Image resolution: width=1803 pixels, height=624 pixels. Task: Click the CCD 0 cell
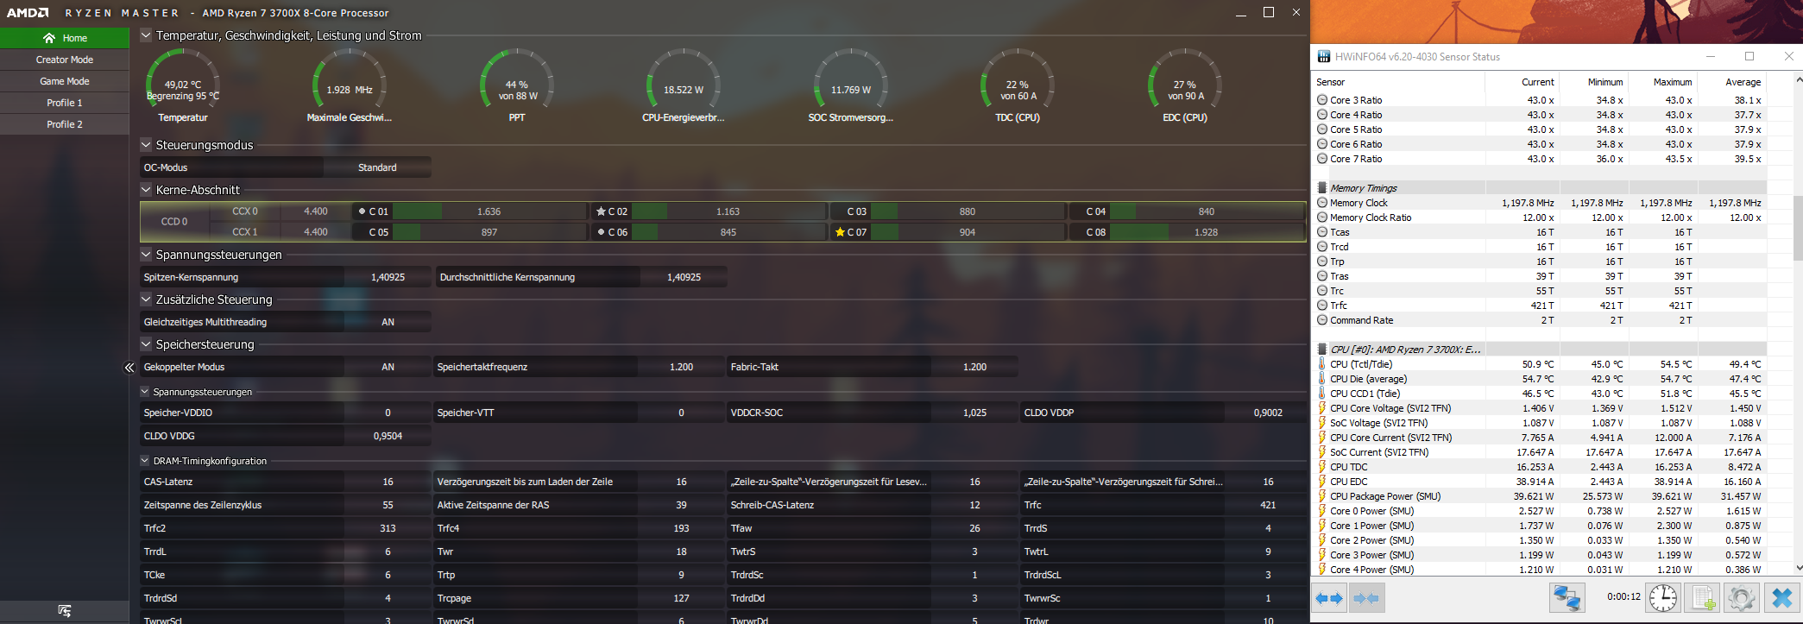pos(174,222)
